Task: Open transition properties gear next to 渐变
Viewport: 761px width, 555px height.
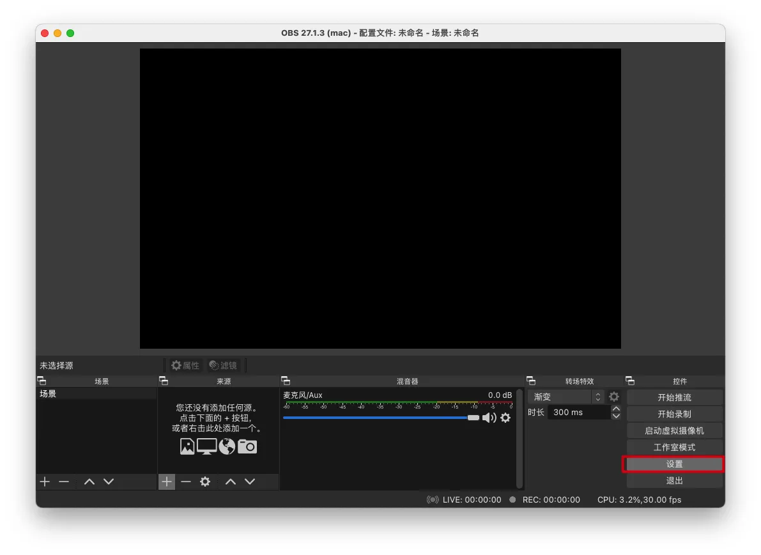Action: [614, 397]
